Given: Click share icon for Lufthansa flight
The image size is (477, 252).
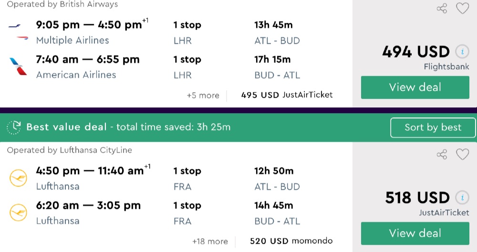Looking at the screenshot, I should [442, 154].
